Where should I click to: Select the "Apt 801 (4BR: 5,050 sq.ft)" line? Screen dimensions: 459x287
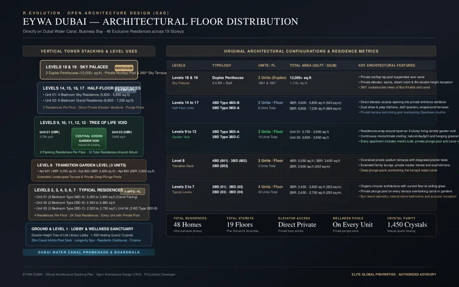point(96,171)
